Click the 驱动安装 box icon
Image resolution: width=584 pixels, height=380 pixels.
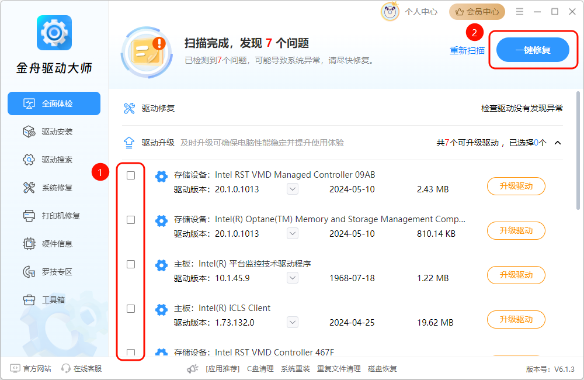click(x=29, y=132)
